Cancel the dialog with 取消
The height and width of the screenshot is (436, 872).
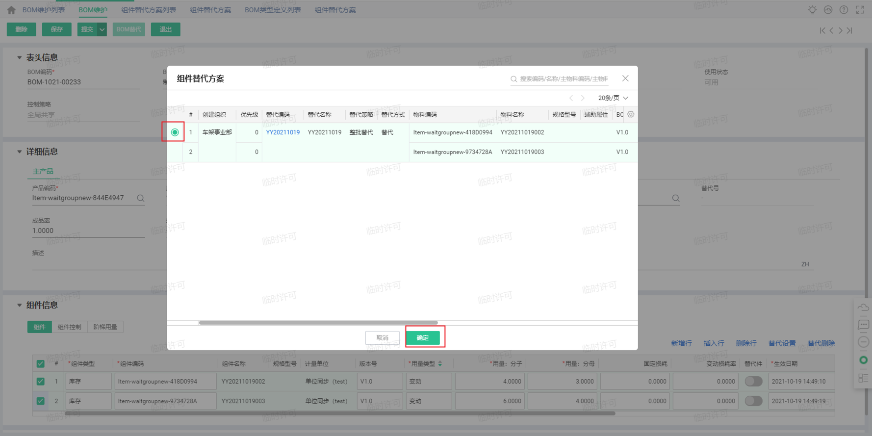coord(383,338)
